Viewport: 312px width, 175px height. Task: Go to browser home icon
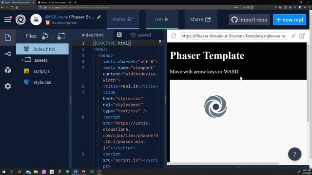click(x=17, y=7)
